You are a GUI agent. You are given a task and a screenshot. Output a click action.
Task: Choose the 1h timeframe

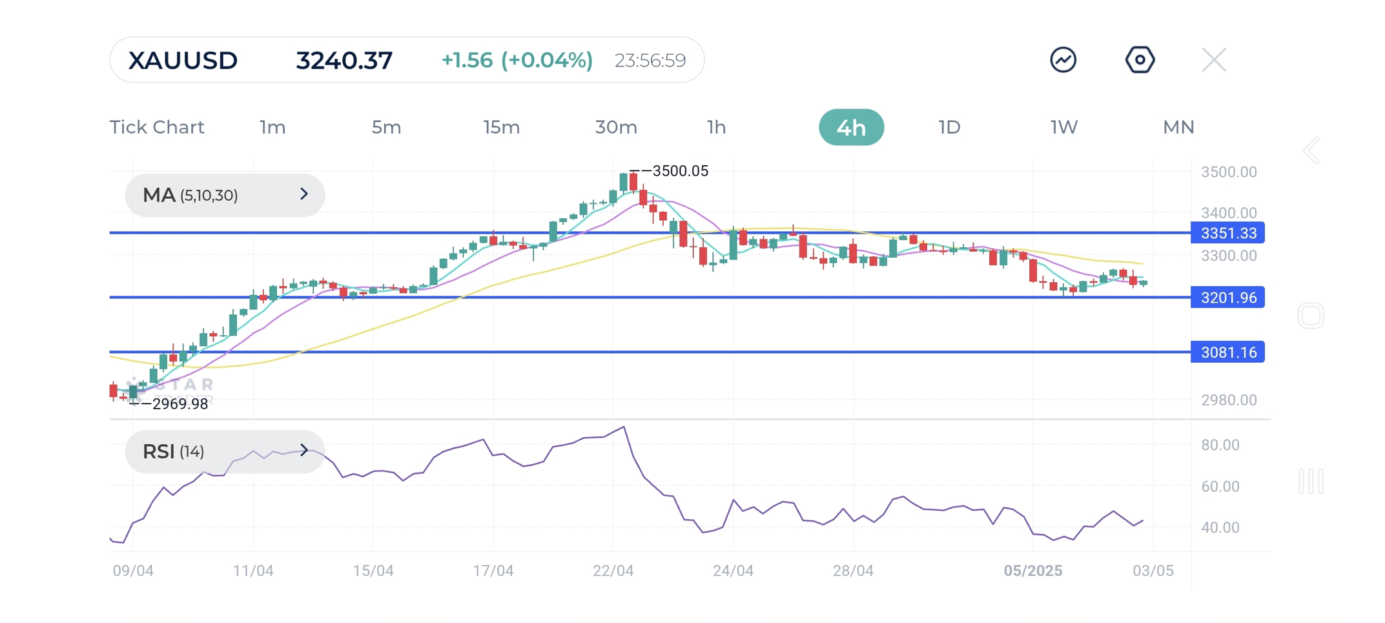coord(716,127)
